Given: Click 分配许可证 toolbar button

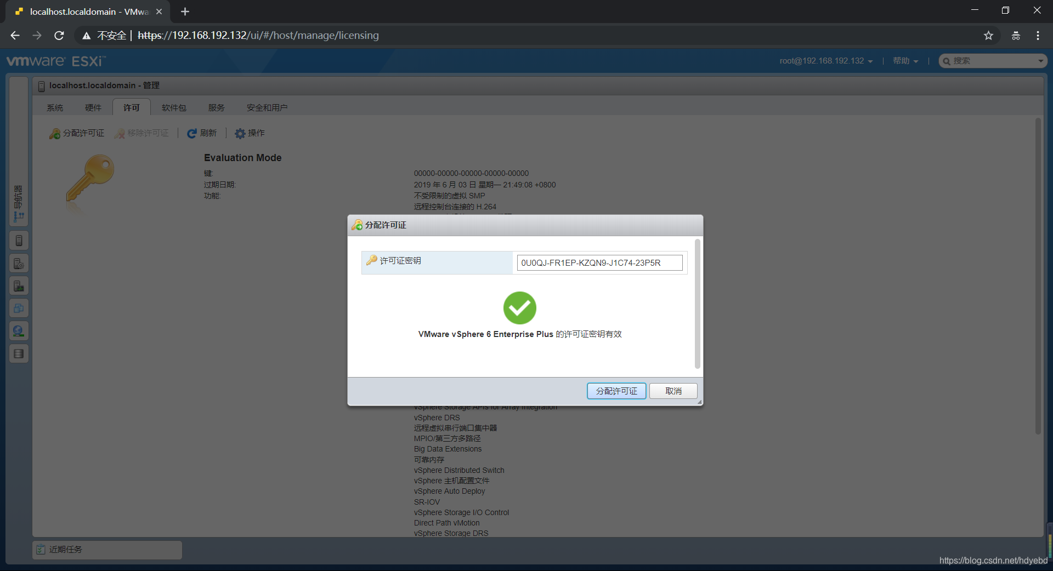Looking at the screenshot, I should 77,133.
